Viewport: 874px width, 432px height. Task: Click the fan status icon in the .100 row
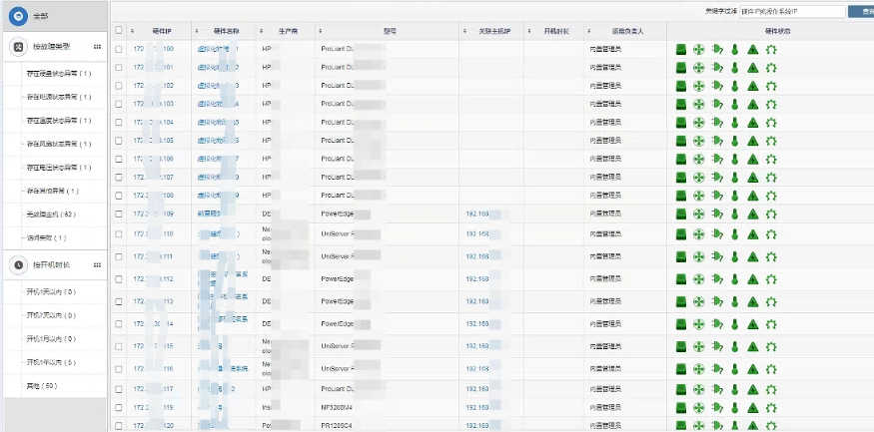[698, 49]
